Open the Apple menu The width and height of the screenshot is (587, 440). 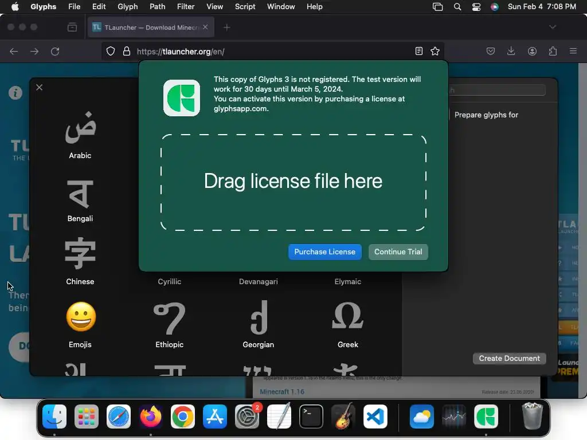[x=15, y=7]
